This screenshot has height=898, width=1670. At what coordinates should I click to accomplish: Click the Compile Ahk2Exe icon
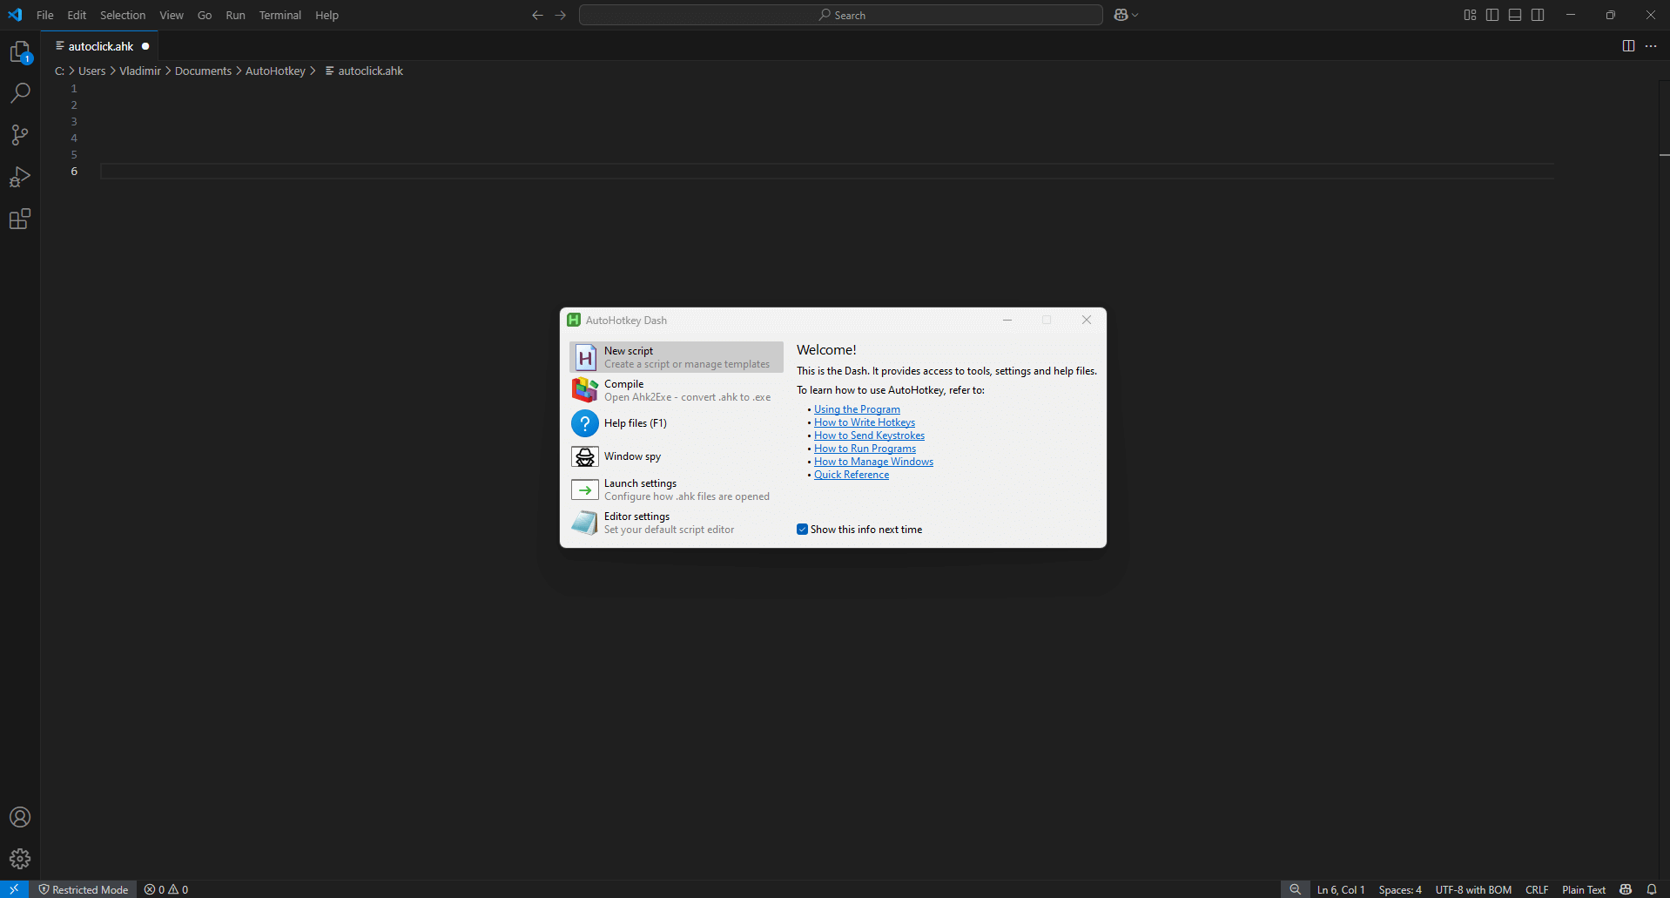click(x=585, y=390)
